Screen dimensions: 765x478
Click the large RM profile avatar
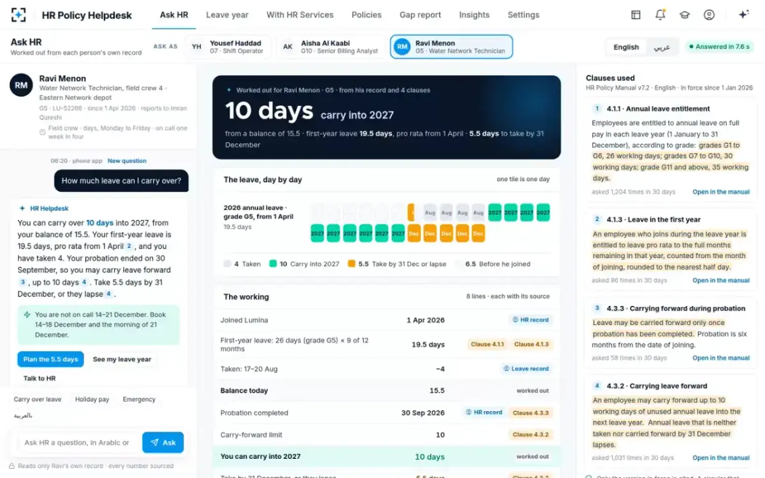click(x=21, y=85)
